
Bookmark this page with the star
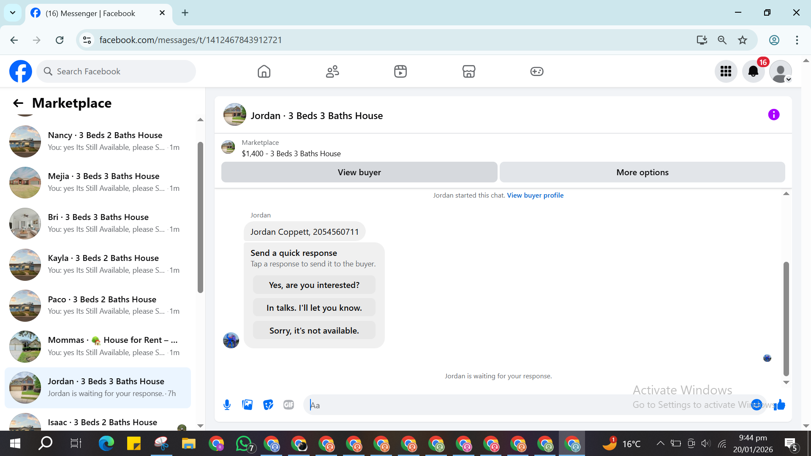[743, 40]
